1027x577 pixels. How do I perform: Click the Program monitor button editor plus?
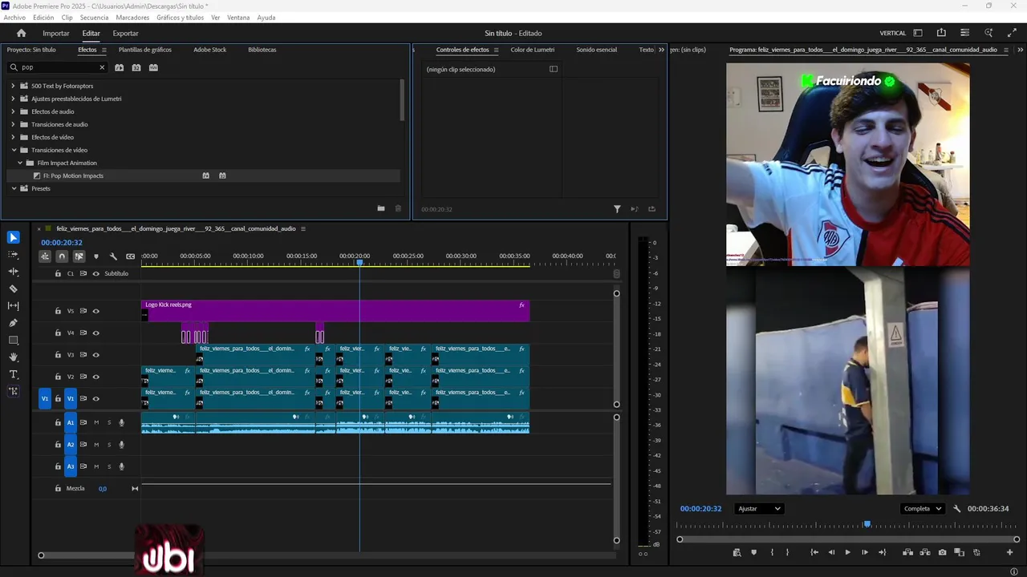pyautogui.click(x=1009, y=552)
